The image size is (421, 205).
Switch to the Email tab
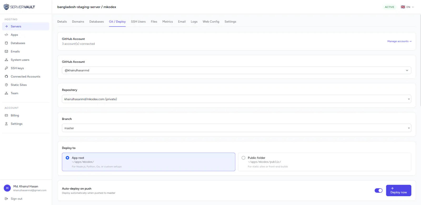coord(182,22)
